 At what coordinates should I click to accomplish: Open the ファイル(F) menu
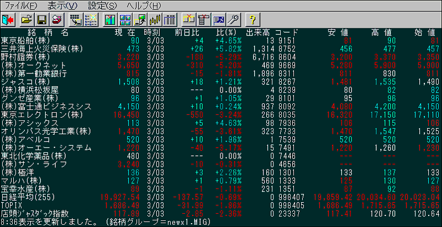pyautogui.click(x=21, y=6)
